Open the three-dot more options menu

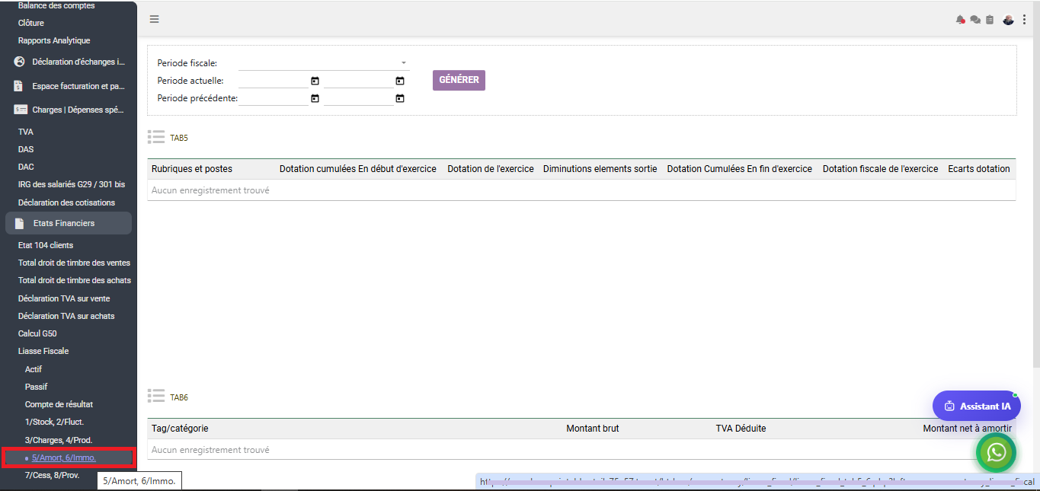[x=1024, y=20]
